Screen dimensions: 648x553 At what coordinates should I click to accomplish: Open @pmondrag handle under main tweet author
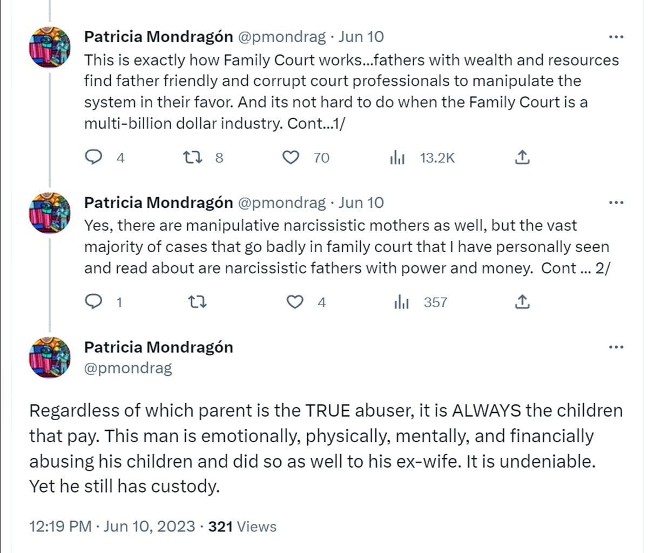pyautogui.click(x=128, y=368)
